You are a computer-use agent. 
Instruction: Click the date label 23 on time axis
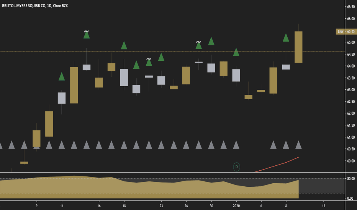(161, 206)
